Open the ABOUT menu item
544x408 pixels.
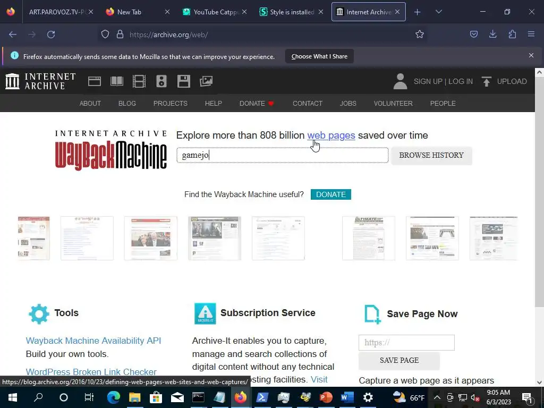coord(90,104)
